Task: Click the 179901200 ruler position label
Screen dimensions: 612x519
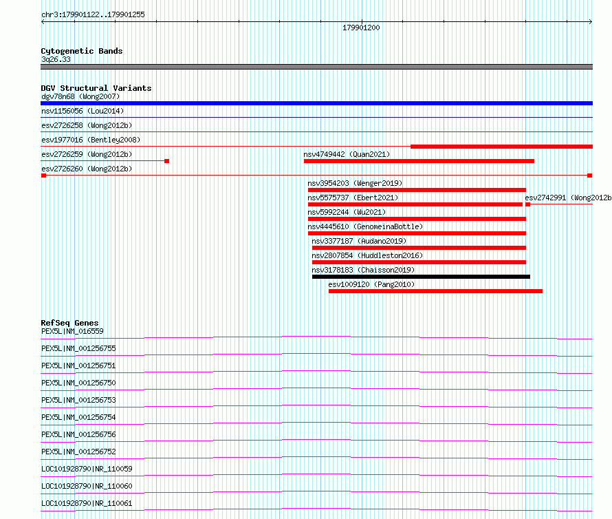Action: point(361,28)
